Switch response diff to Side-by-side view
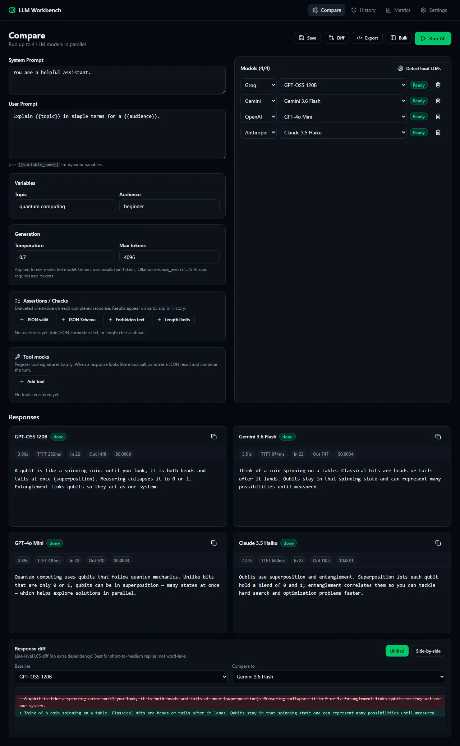460x746 pixels. tap(428, 651)
